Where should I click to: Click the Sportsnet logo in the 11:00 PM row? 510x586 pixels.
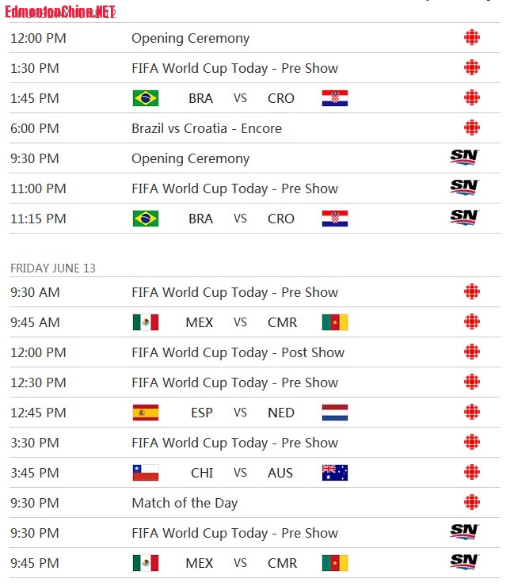point(464,188)
